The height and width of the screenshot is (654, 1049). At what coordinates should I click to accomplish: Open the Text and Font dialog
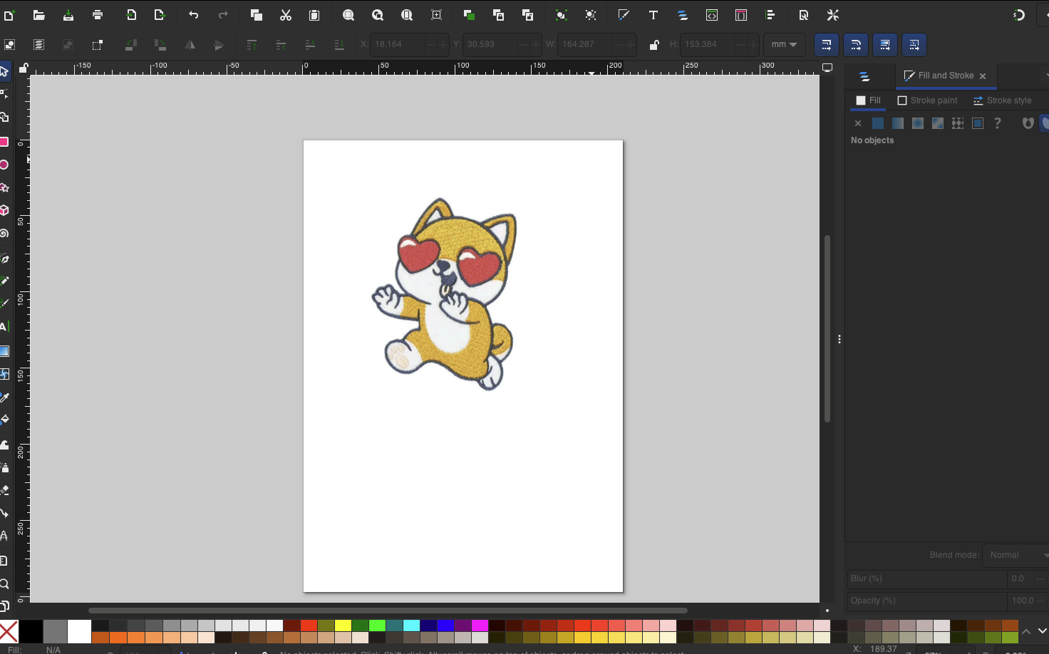point(653,15)
